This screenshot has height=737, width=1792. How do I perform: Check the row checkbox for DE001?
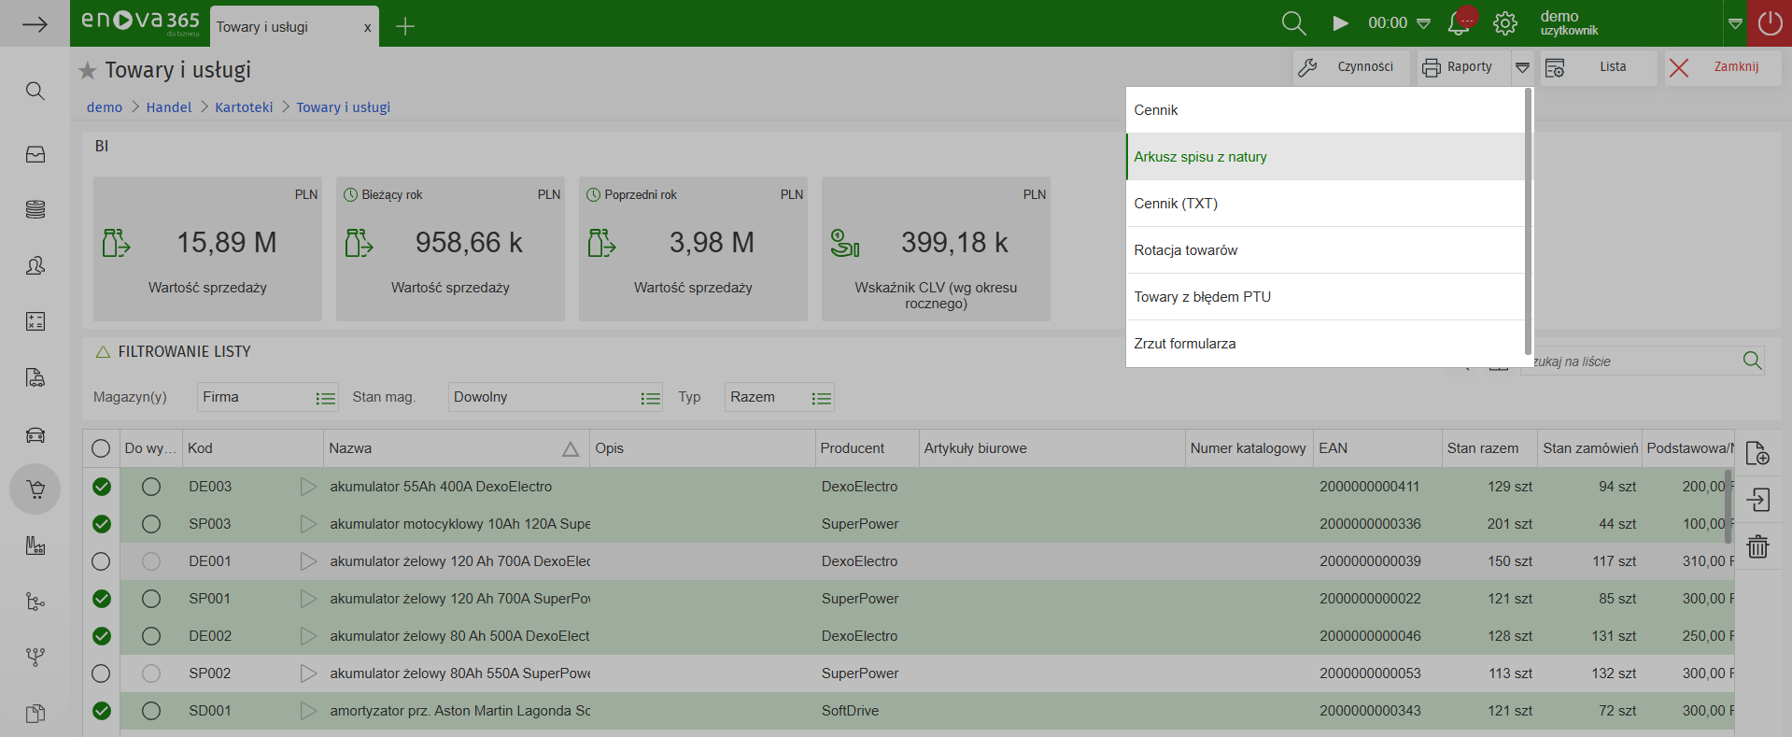pos(102,561)
